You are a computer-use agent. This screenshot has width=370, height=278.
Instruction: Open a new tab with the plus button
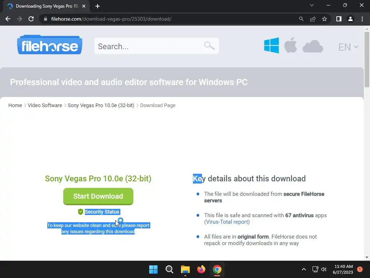pos(98,6)
